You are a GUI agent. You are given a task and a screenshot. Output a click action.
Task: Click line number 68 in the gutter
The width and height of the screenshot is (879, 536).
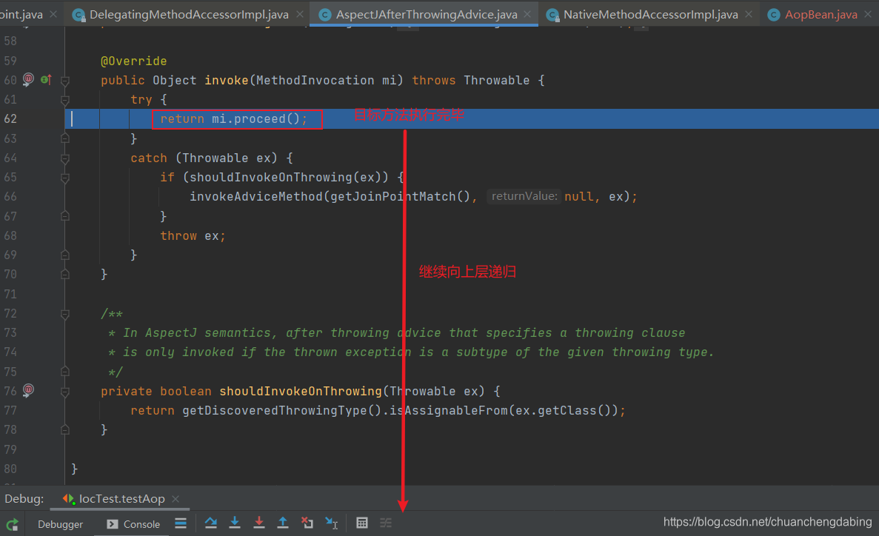pyautogui.click(x=10, y=235)
